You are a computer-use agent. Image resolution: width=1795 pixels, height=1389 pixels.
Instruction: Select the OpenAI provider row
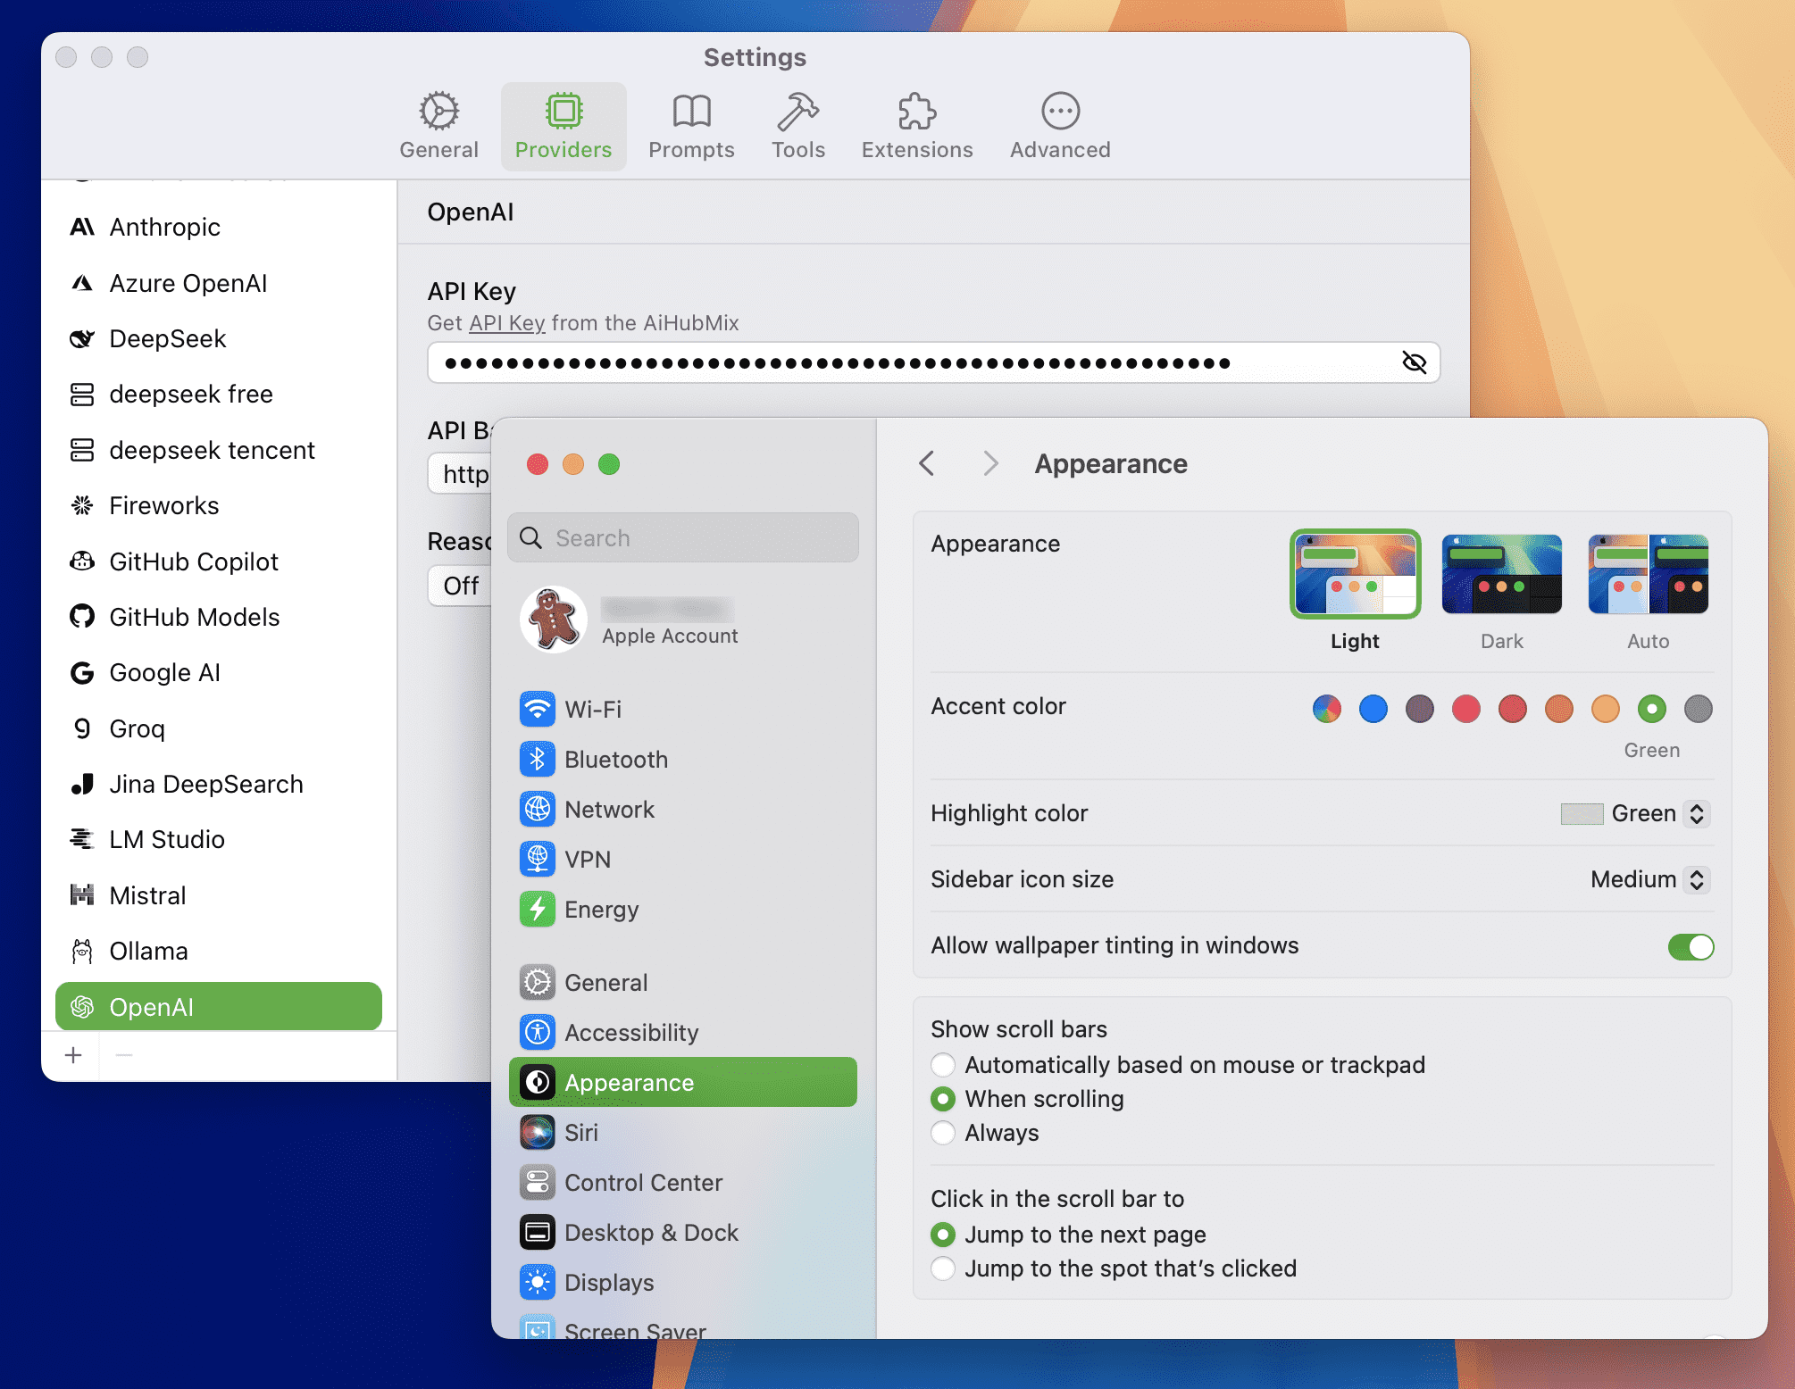coord(219,1007)
